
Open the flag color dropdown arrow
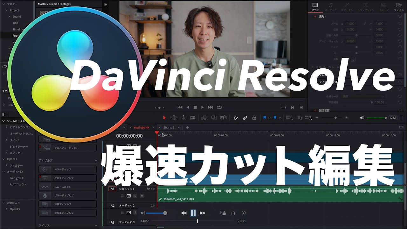269,118
